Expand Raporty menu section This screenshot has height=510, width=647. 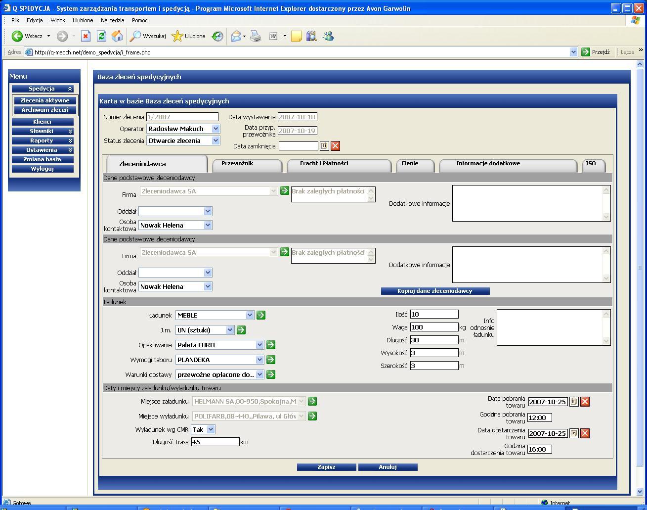[x=42, y=140]
